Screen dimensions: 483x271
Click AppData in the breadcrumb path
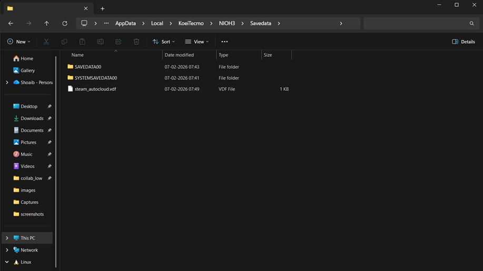coord(125,23)
